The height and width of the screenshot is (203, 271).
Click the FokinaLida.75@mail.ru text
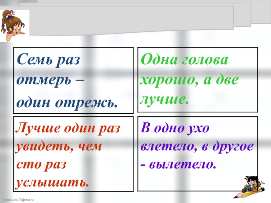click(18, 200)
